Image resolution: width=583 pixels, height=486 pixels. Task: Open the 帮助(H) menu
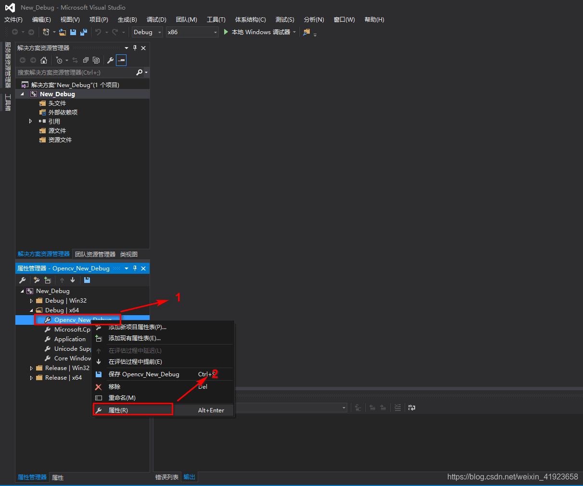pyautogui.click(x=374, y=20)
